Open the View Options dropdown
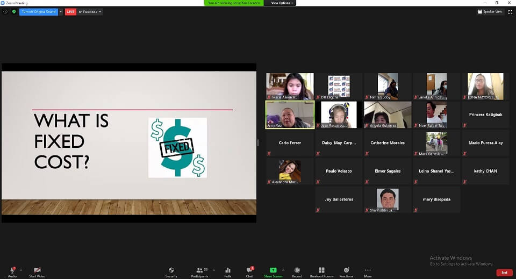516x279 pixels. [282, 3]
